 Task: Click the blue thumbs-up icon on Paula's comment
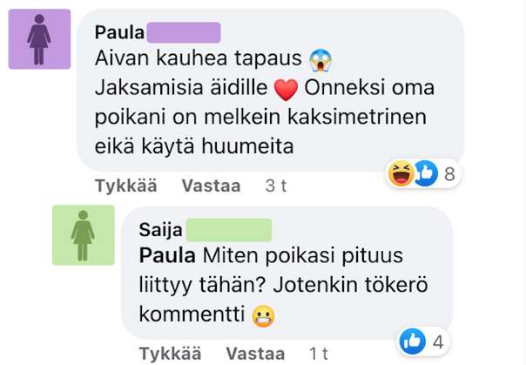tap(425, 174)
